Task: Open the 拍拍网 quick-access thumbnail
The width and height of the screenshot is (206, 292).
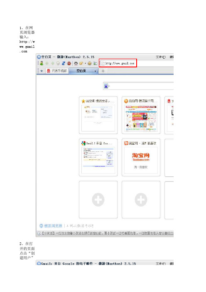Action: click(141, 118)
